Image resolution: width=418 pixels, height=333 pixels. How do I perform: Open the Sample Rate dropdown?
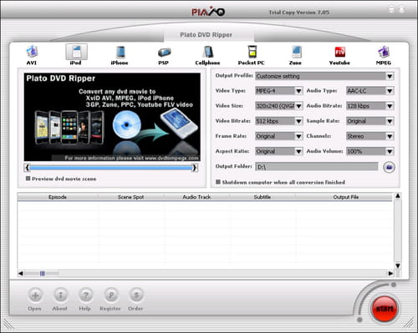coord(390,121)
